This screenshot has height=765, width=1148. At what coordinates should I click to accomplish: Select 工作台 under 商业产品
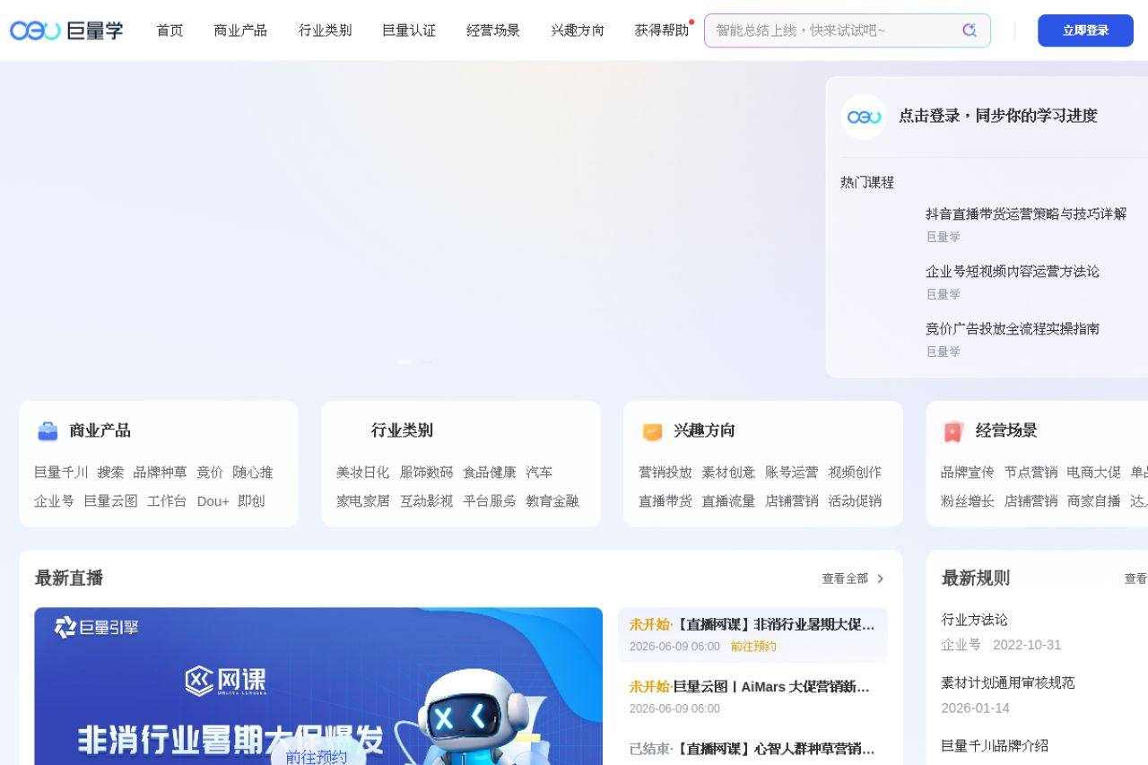click(167, 501)
